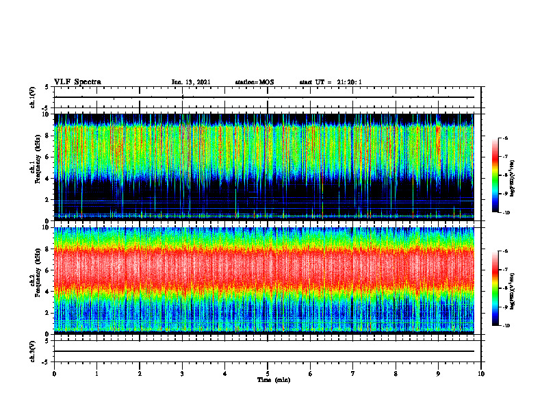Screen dimensions: 542x419
Task: Click tick label '5' on the Time axis
Action: 268,374
